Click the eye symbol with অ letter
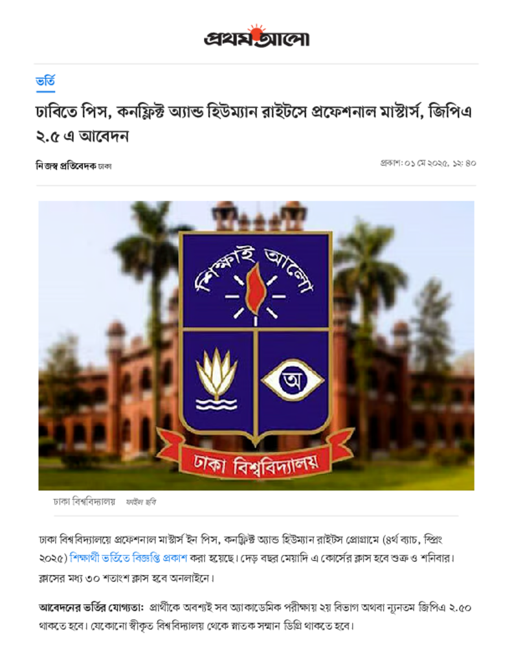512x663 pixels. (293, 379)
